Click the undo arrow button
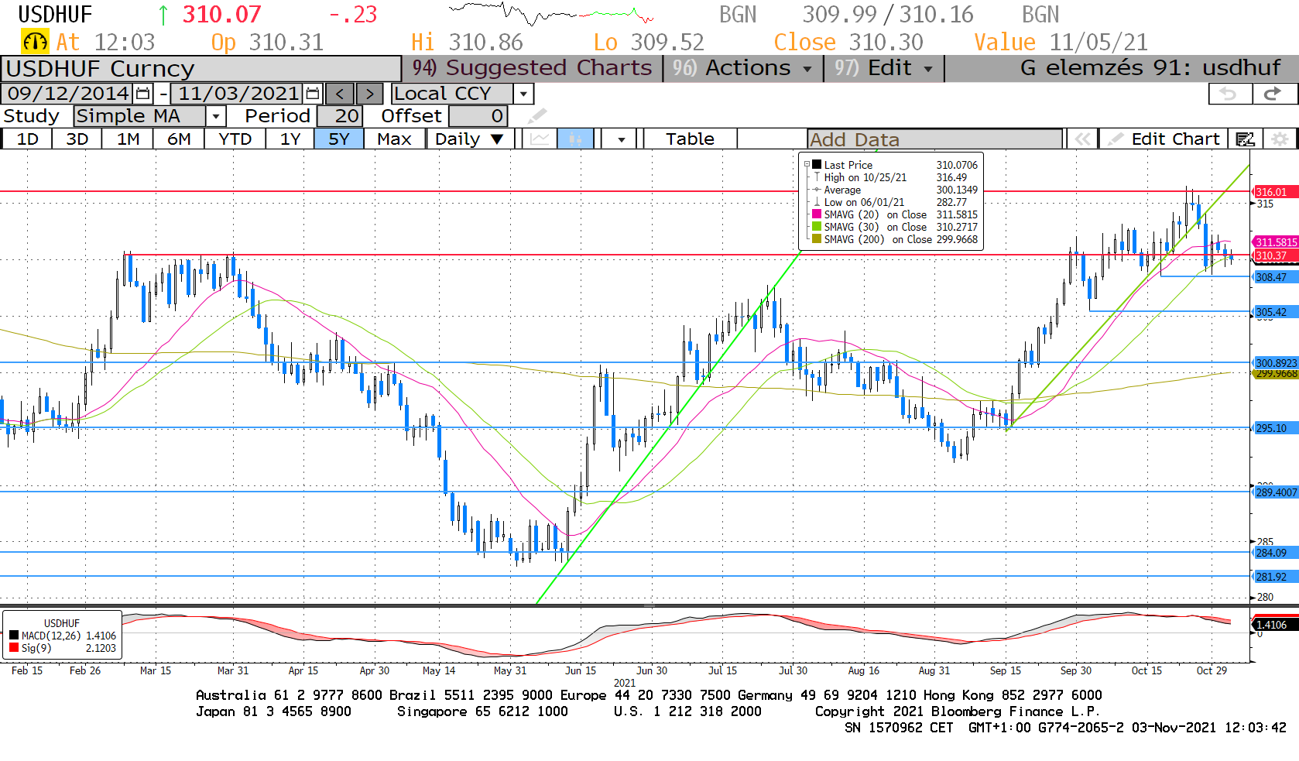This screenshot has width=1299, height=761. [x=1229, y=94]
